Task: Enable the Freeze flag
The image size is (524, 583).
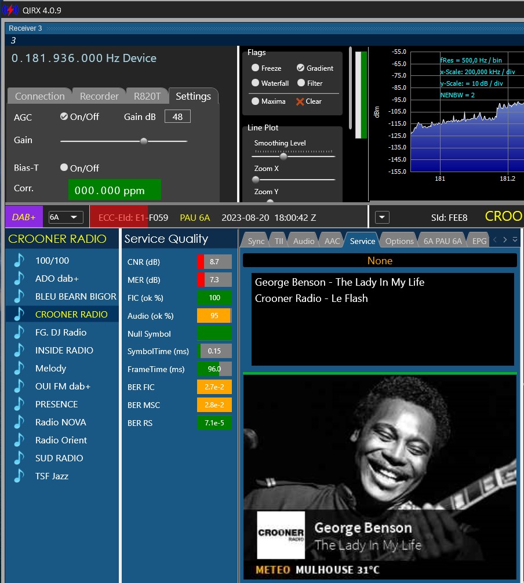Action: (255, 68)
